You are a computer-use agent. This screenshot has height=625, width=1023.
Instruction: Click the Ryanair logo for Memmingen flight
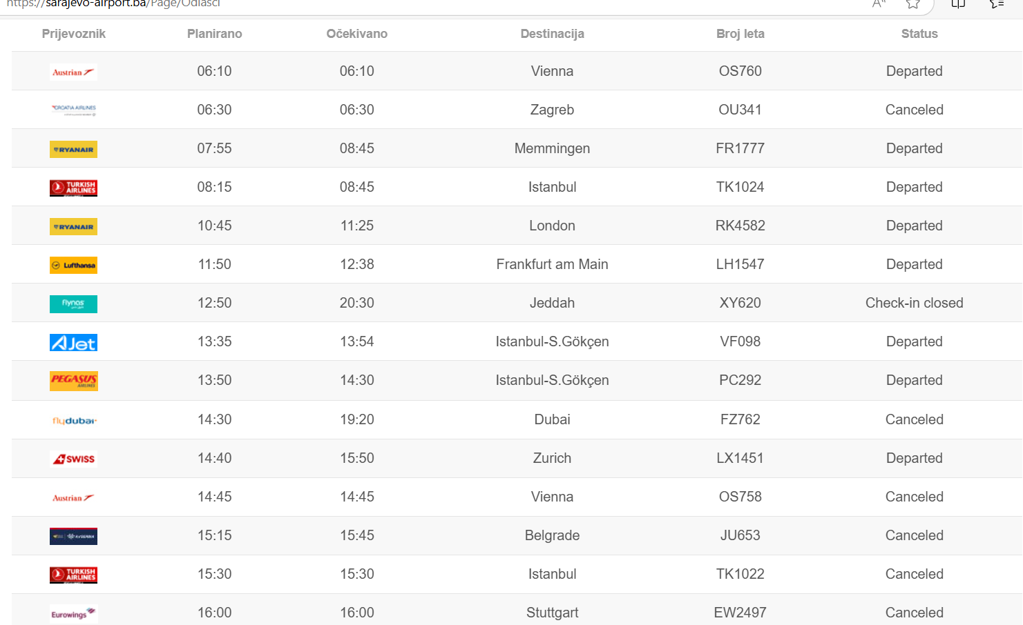point(73,149)
